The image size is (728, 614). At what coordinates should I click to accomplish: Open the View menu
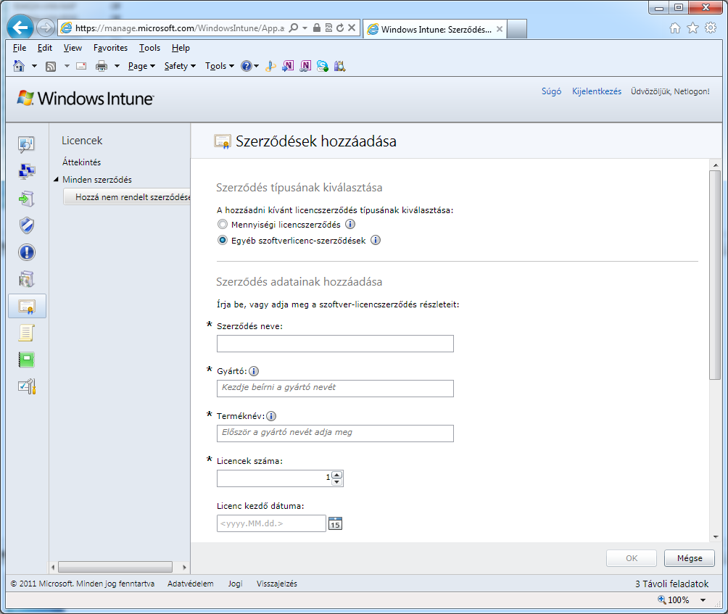click(x=73, y=48)
